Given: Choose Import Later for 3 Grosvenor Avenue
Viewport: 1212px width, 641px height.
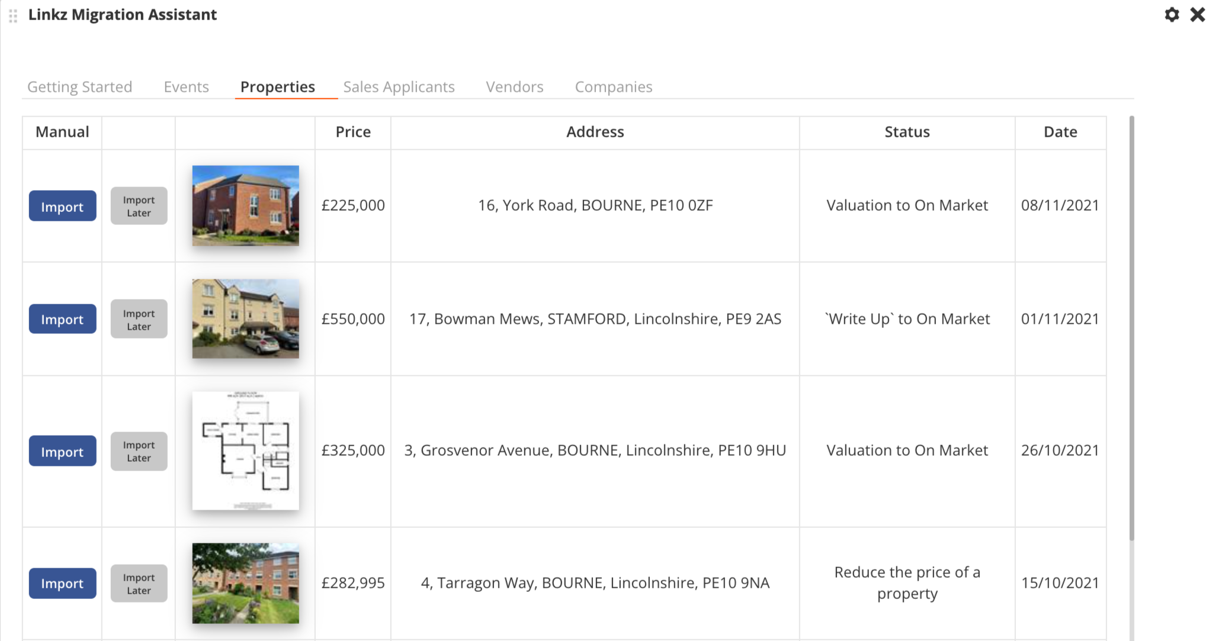Looking at the screenshot, I should click(139, 451).
